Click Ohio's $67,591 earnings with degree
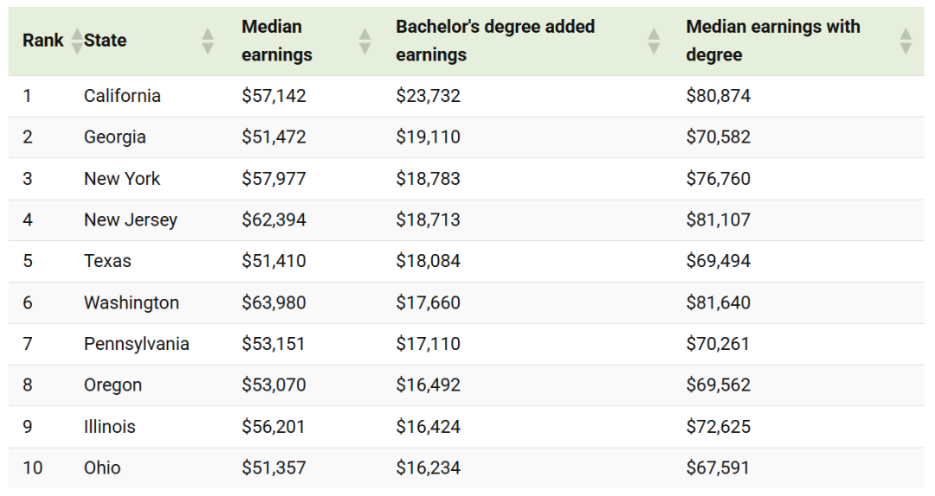 pos(718,468)
